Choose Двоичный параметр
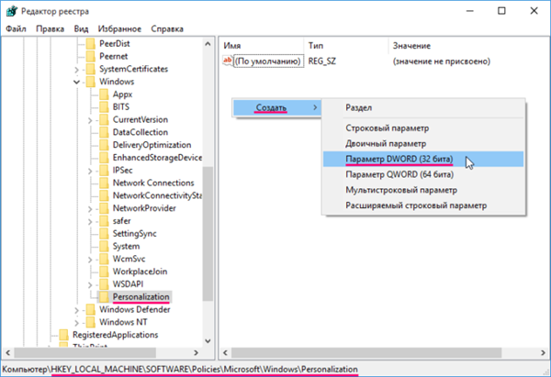The image size is (551, 377). 423,143
